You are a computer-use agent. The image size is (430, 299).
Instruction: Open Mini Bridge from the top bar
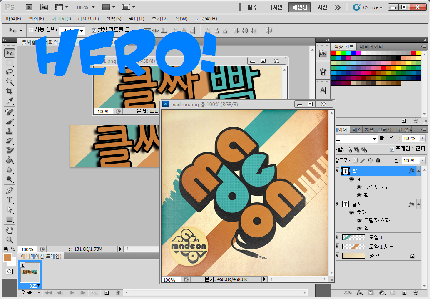coord(44,7)
